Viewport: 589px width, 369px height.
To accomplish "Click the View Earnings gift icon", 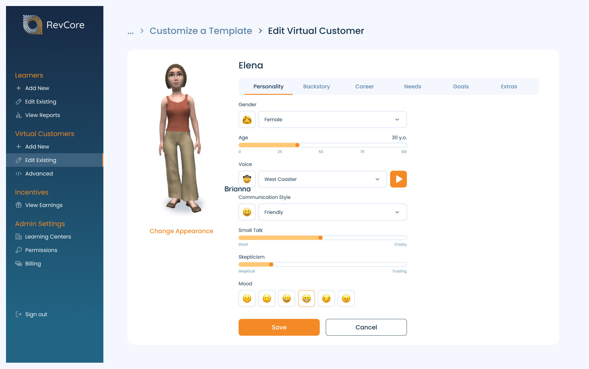I will pyautogui.click(x=19, y=205).
